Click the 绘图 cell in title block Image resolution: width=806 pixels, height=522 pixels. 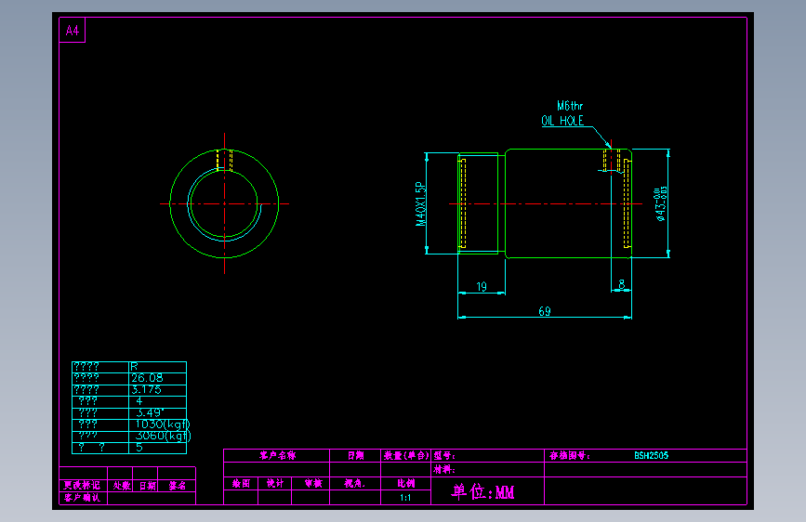241,484
